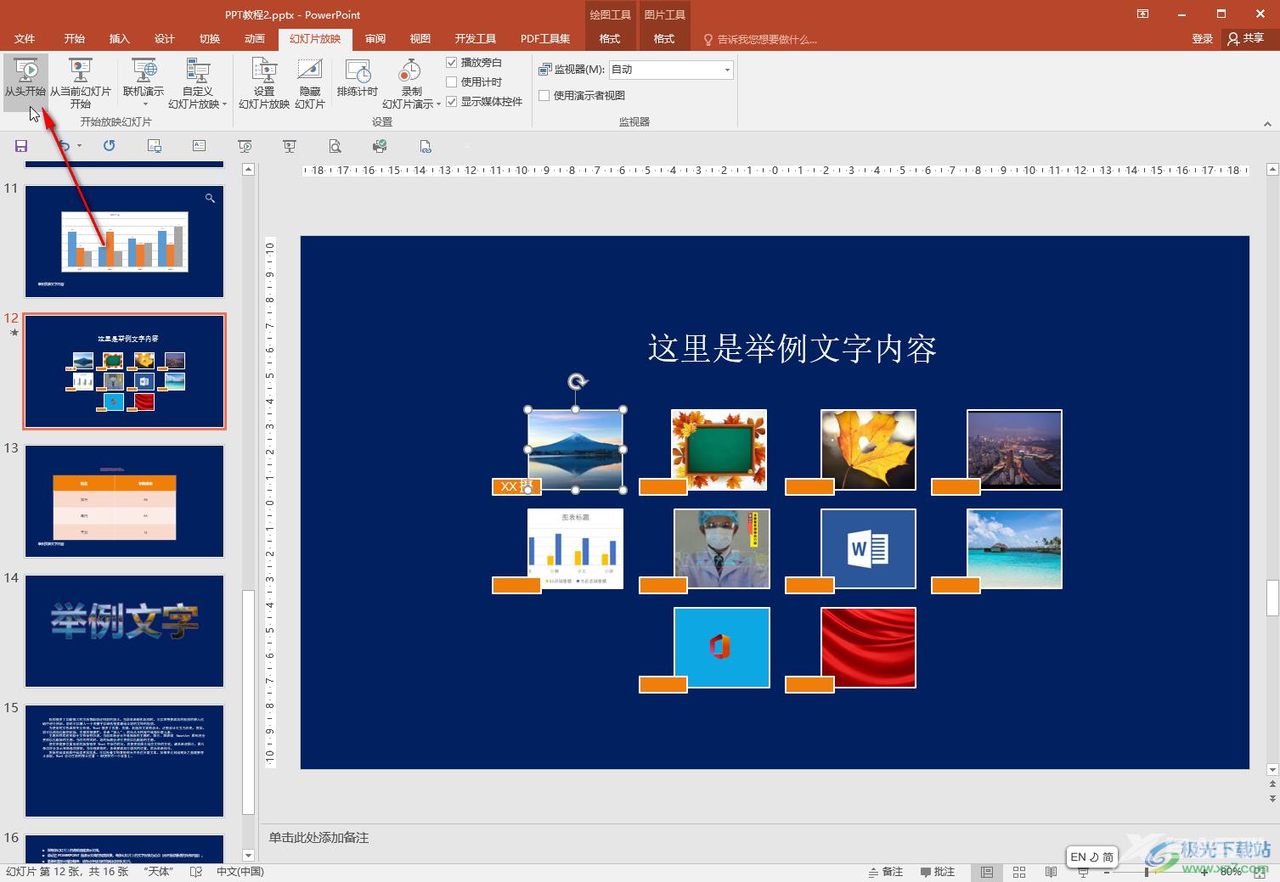The width and height of the screenshot is (1280, 882).
Task: Click the Redo/Repeat icon in quick toolbar
Action: click(109, 146)
